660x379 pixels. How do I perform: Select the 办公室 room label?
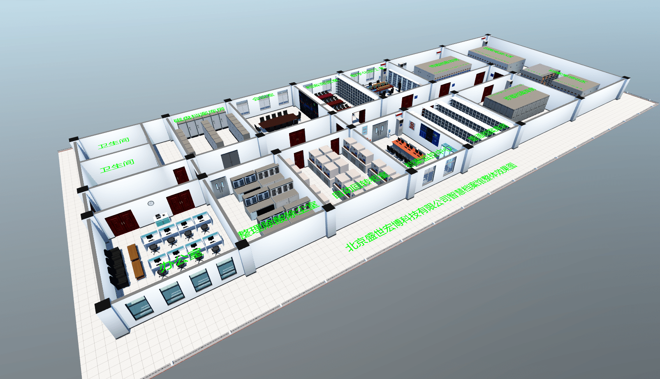click(x=181, y=260)
